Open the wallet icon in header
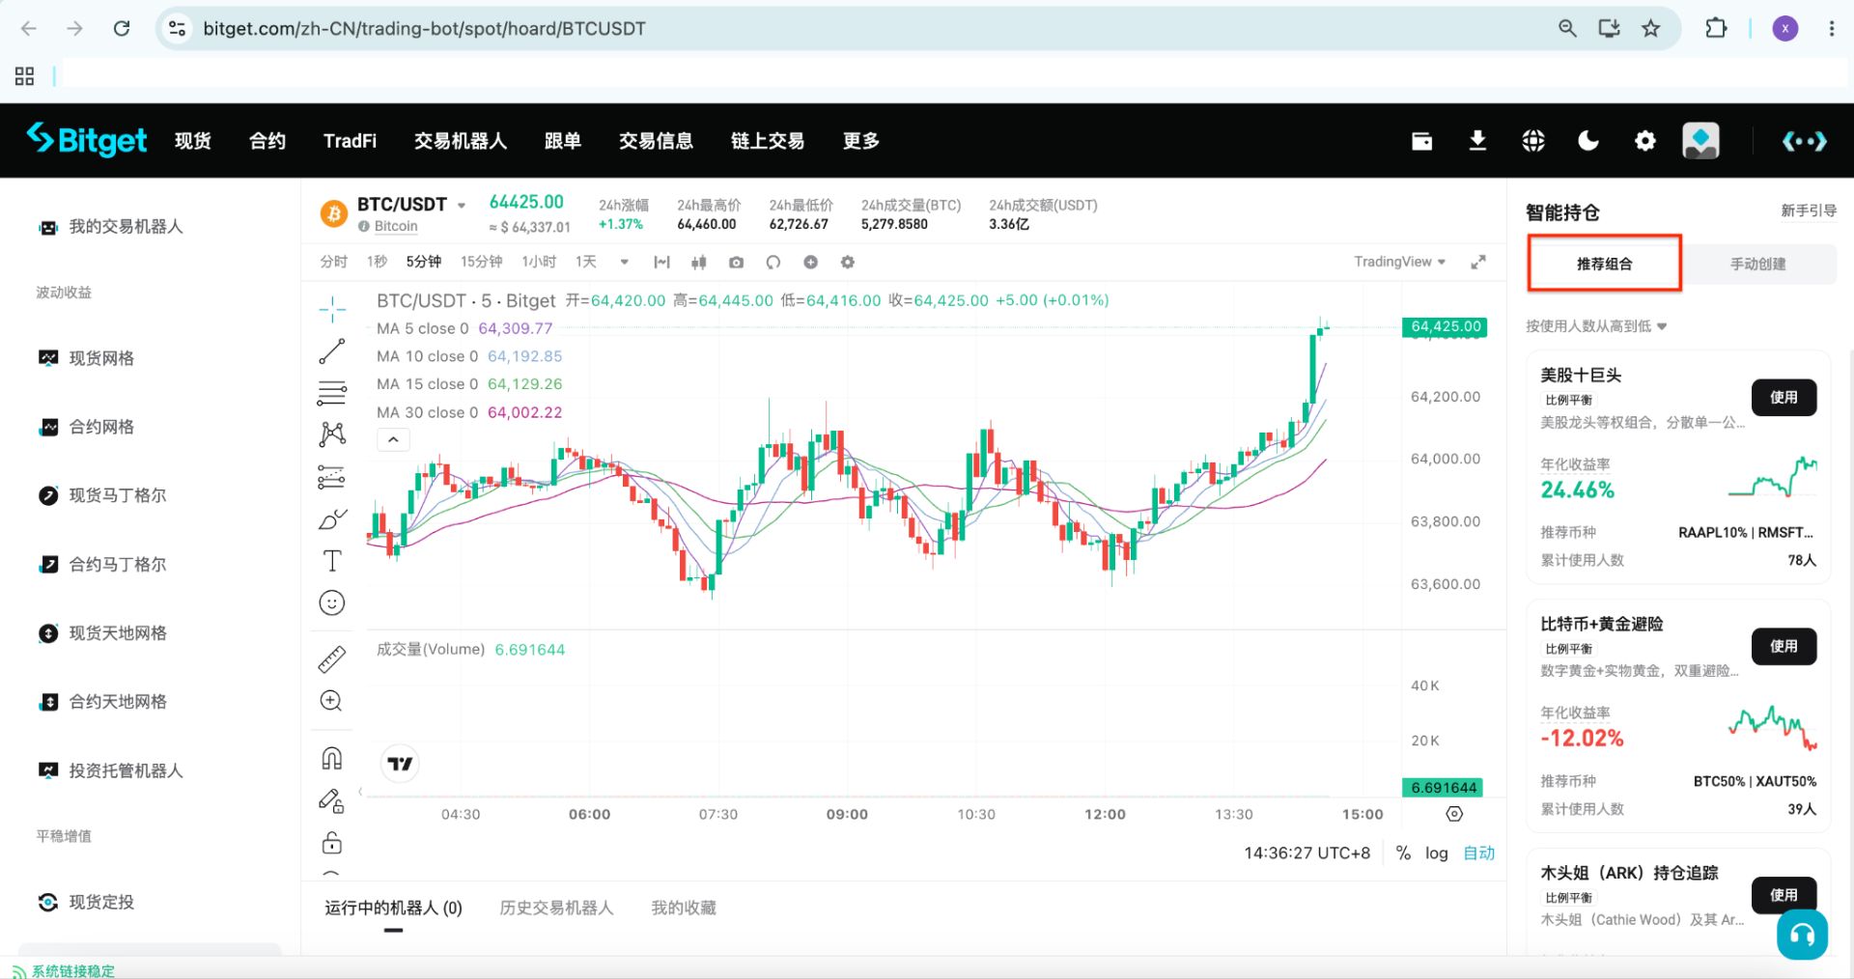 pyautogui.click(x=1422, y=141)
